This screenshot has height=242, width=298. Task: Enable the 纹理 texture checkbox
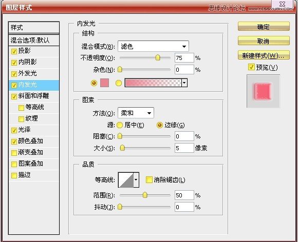point(21,119)
